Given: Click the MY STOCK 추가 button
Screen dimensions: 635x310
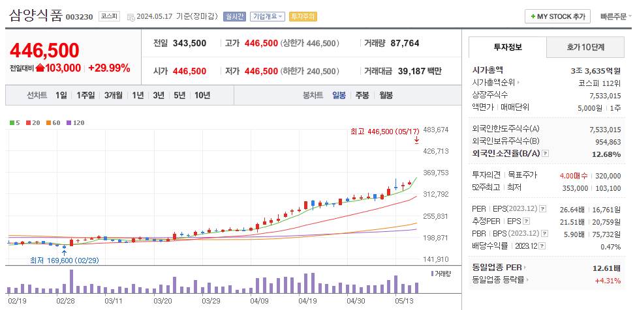Looking at the screenshot, I should point(557,16).
